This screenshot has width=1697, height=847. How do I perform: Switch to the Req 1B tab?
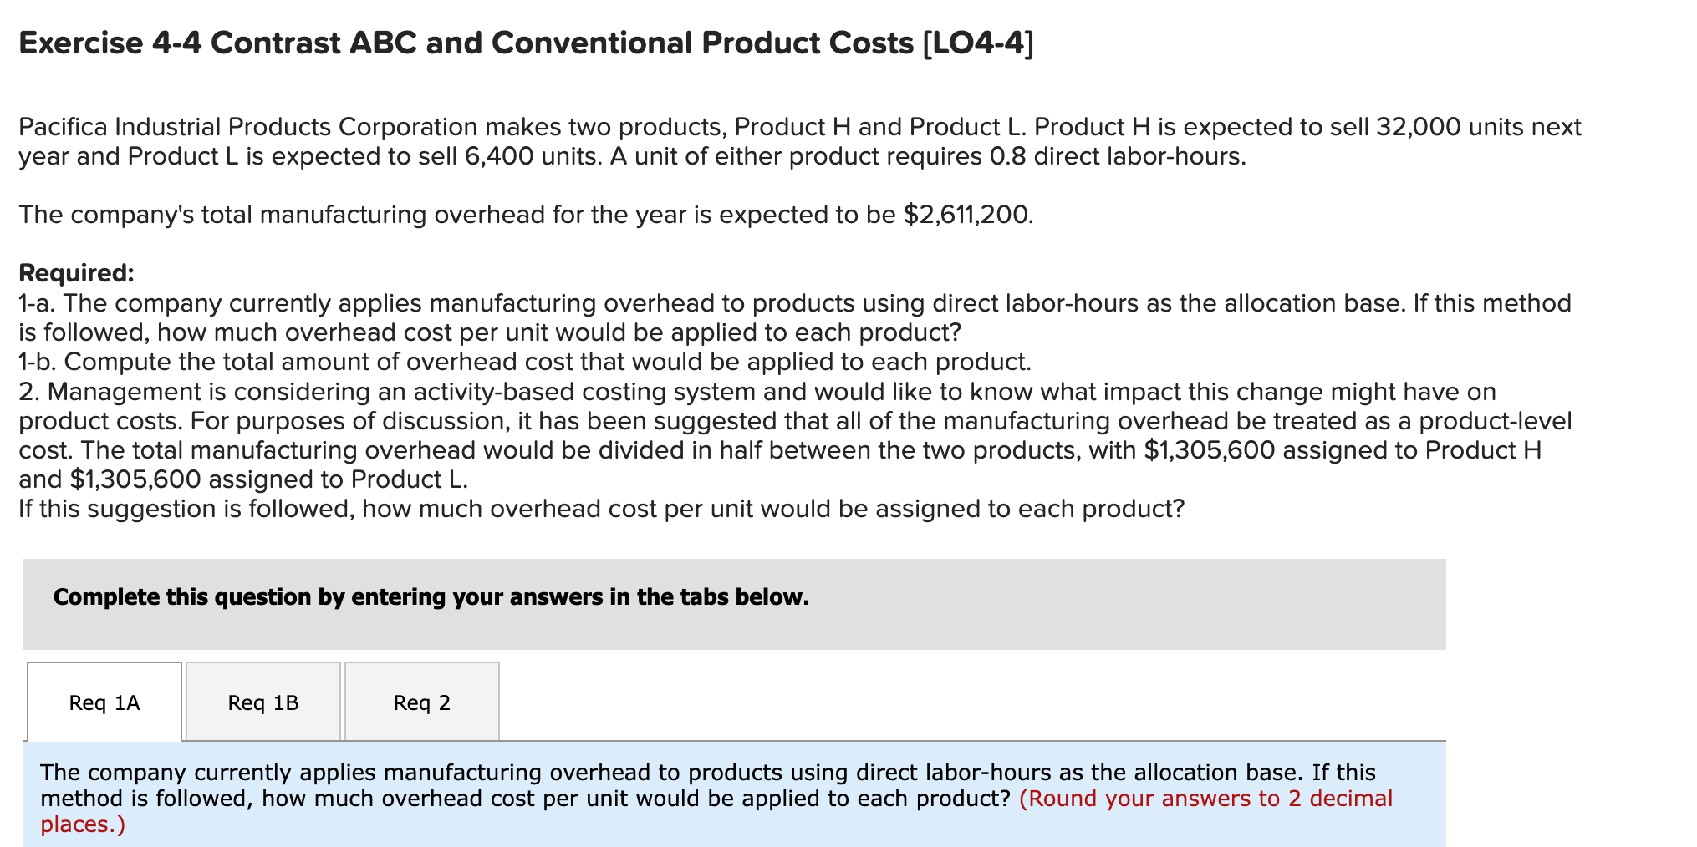[262, 702]
